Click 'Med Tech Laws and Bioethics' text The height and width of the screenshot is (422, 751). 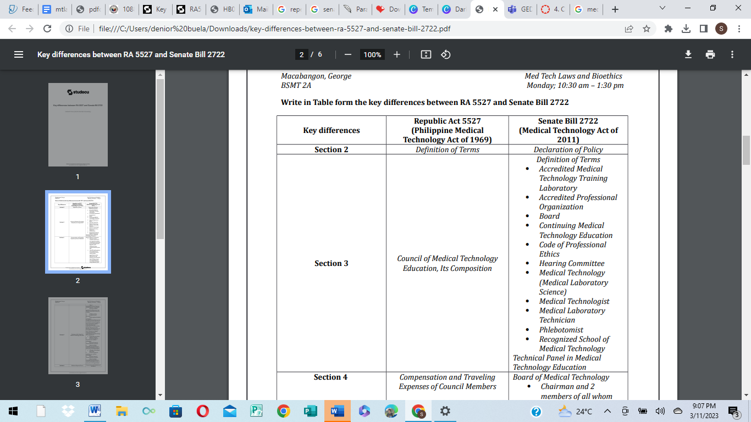pos(573,76)
